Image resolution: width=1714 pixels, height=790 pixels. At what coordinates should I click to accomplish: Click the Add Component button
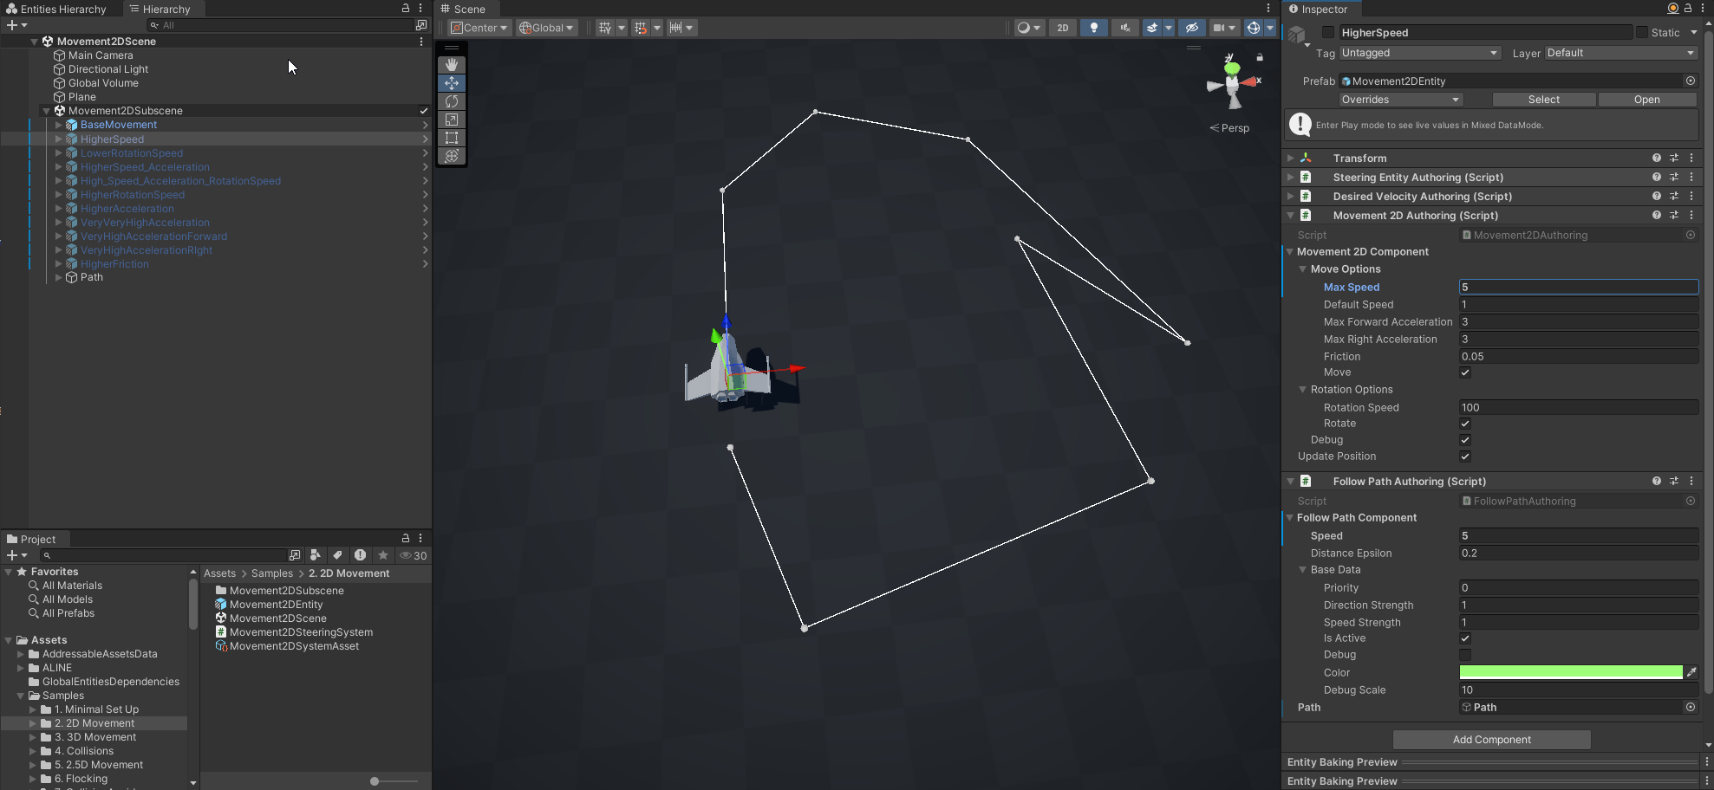[1491, 740]
